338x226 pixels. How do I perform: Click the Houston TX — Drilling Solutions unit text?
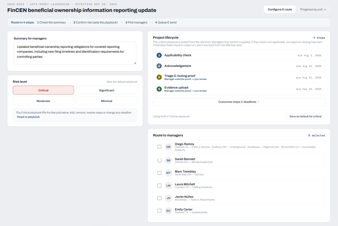pyautogui.click(x=193, y=187)
